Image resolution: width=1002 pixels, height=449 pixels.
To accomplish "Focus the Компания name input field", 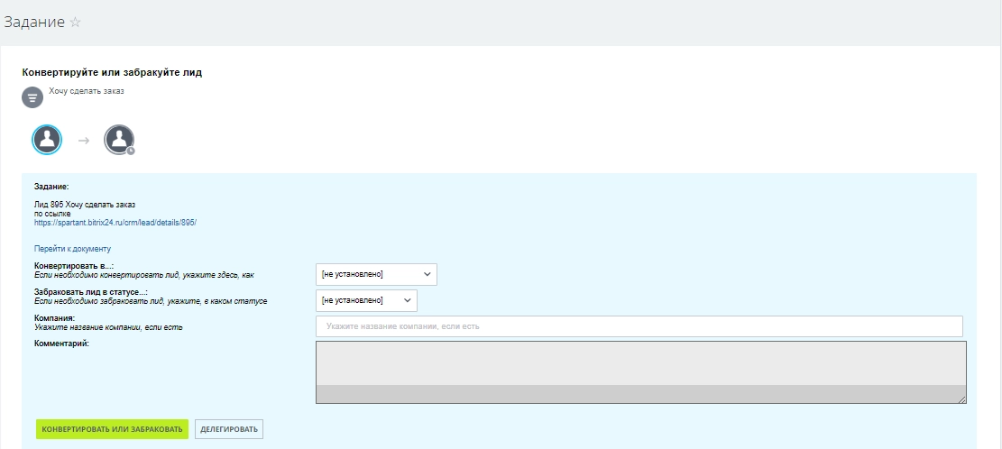I will coord(639,326).
